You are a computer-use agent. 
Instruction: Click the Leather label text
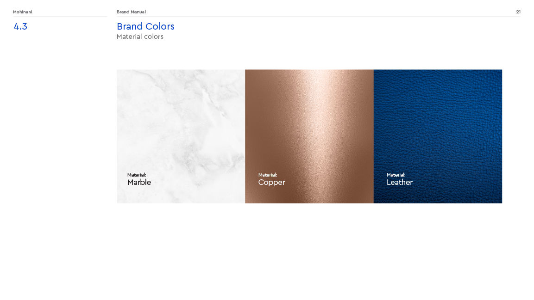coord(400,183)
